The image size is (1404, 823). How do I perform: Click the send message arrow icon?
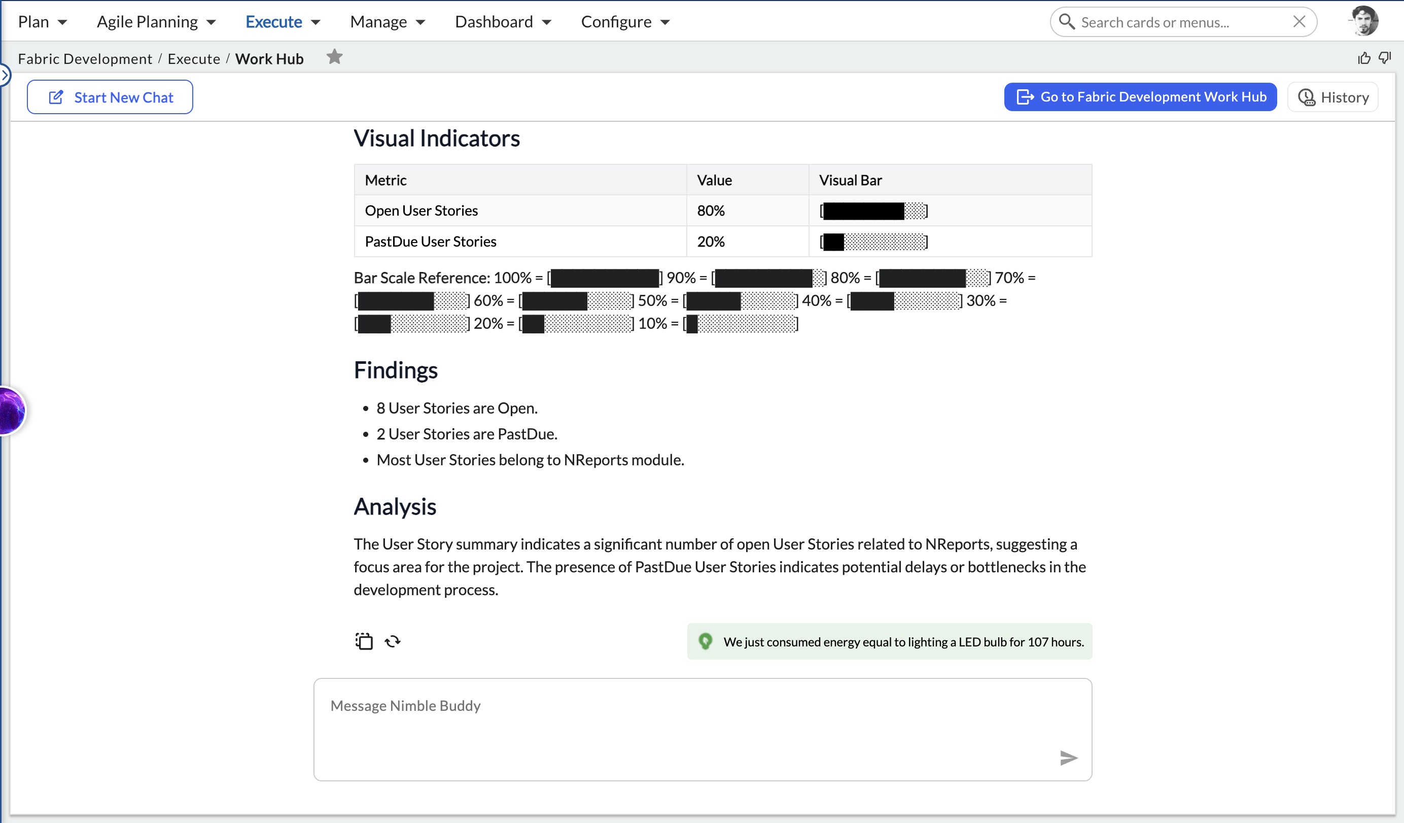tap(1068, 758)
